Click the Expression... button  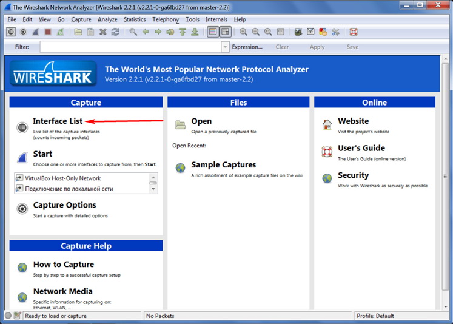247,47
